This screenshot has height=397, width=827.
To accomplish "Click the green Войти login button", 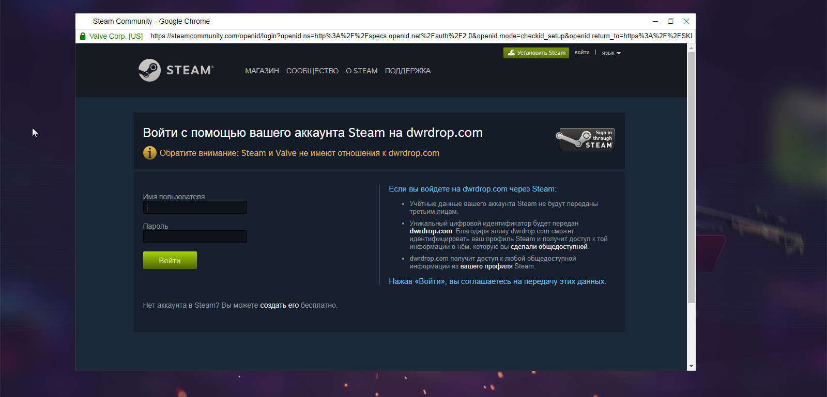I will (170, 260).
